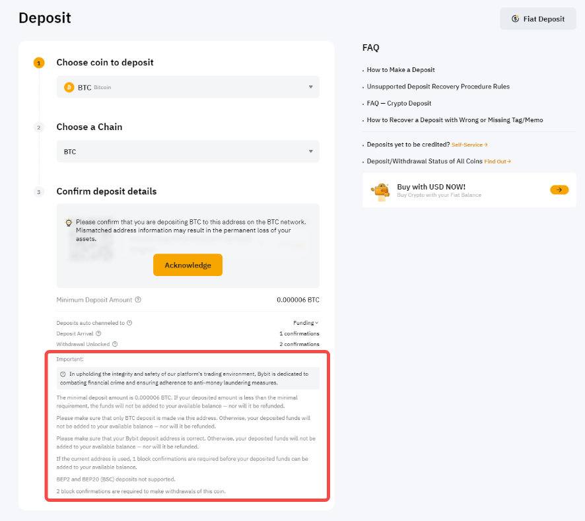Expand the Choose a Chain dropdown
This screenshot has height=521, width=585.
[x=188, y=152]
